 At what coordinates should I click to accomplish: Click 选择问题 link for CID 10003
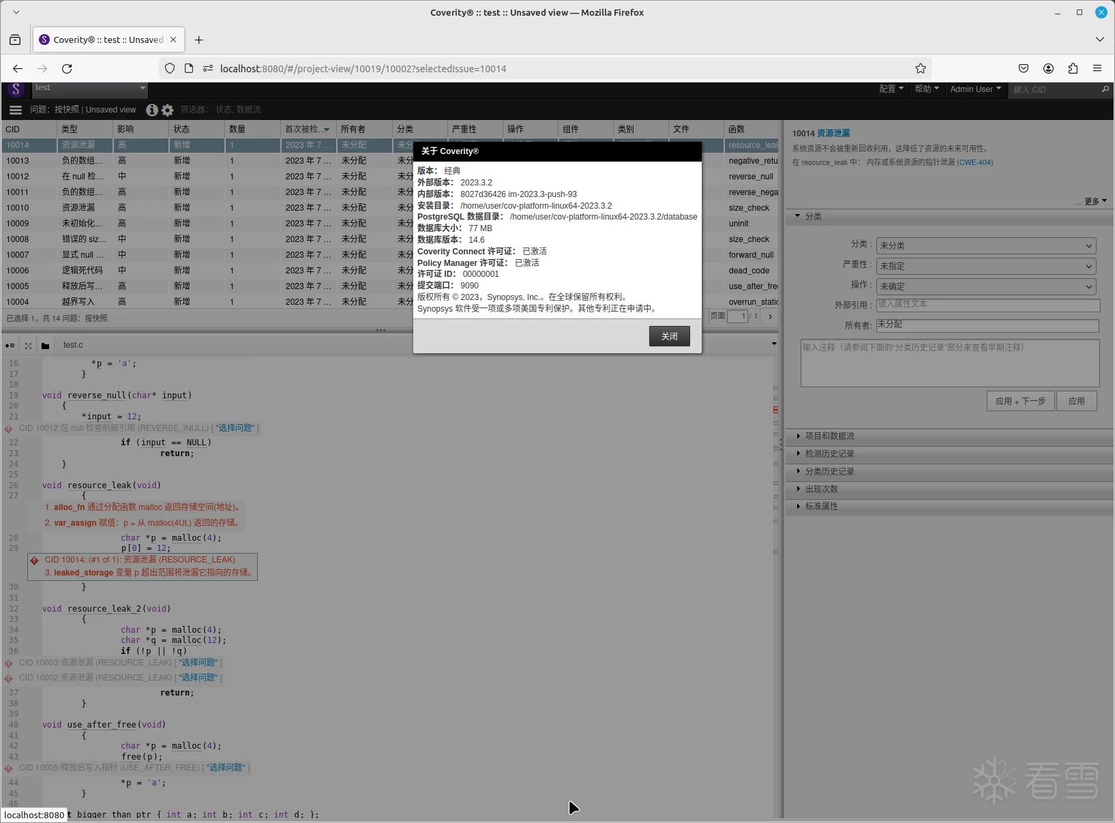coord(199,663)
